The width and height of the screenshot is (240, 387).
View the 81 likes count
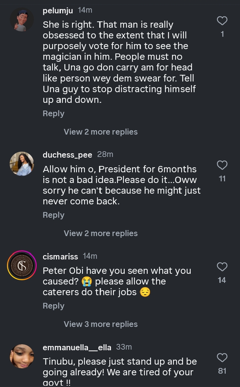pos(222,371)
